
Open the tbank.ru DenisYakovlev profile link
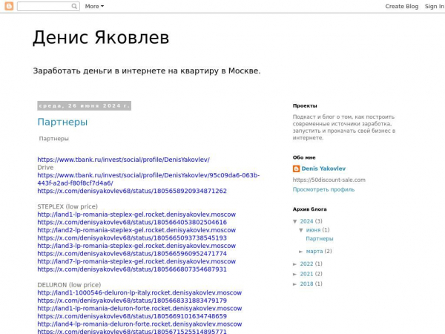123,160
